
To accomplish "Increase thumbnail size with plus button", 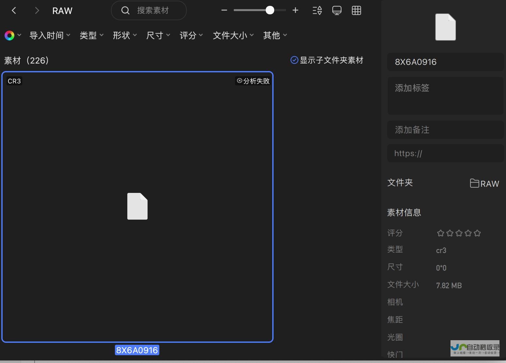I will (295, 10).
